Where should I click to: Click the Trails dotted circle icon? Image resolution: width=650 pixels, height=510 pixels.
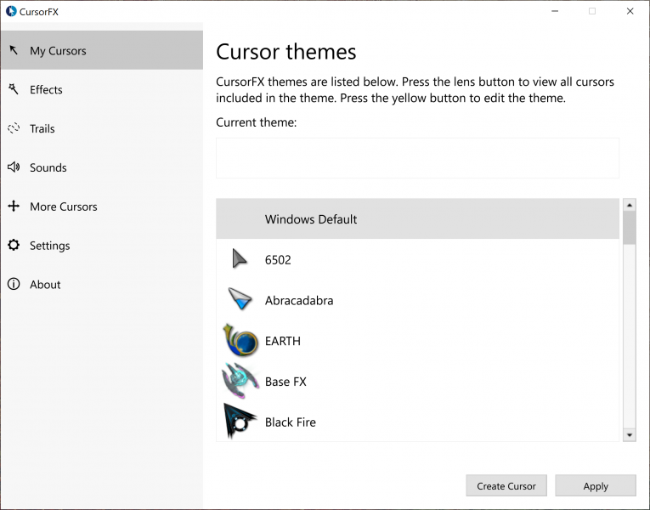click(14, 128)
